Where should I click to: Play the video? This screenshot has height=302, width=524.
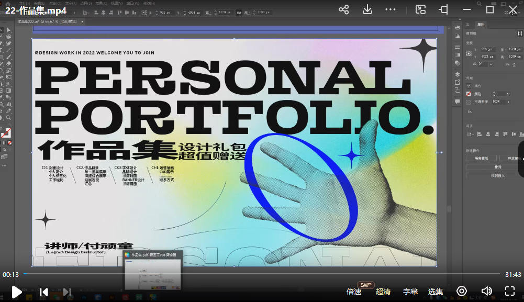tap(17, 292)
